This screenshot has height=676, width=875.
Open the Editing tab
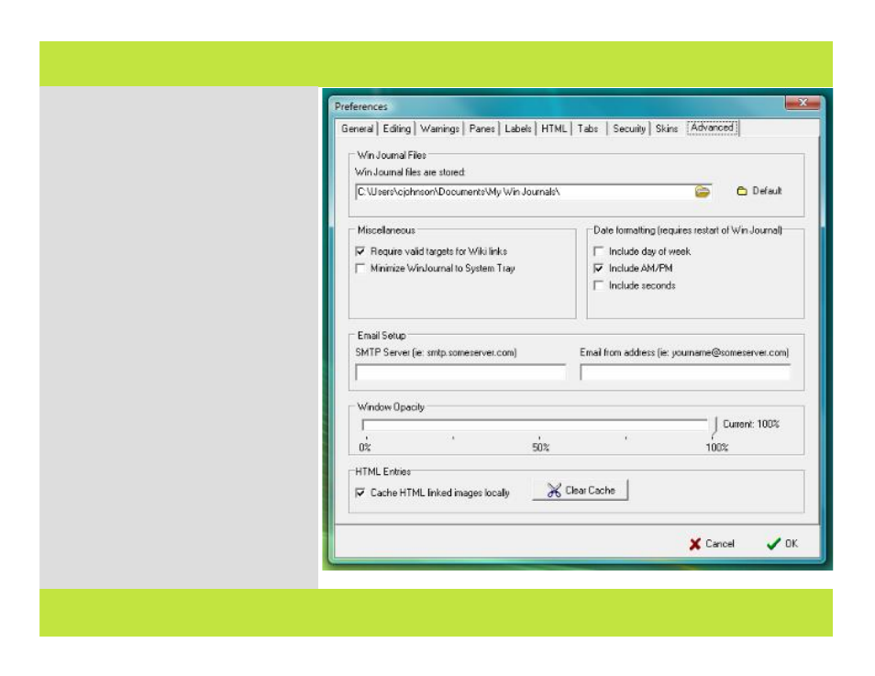397,129
